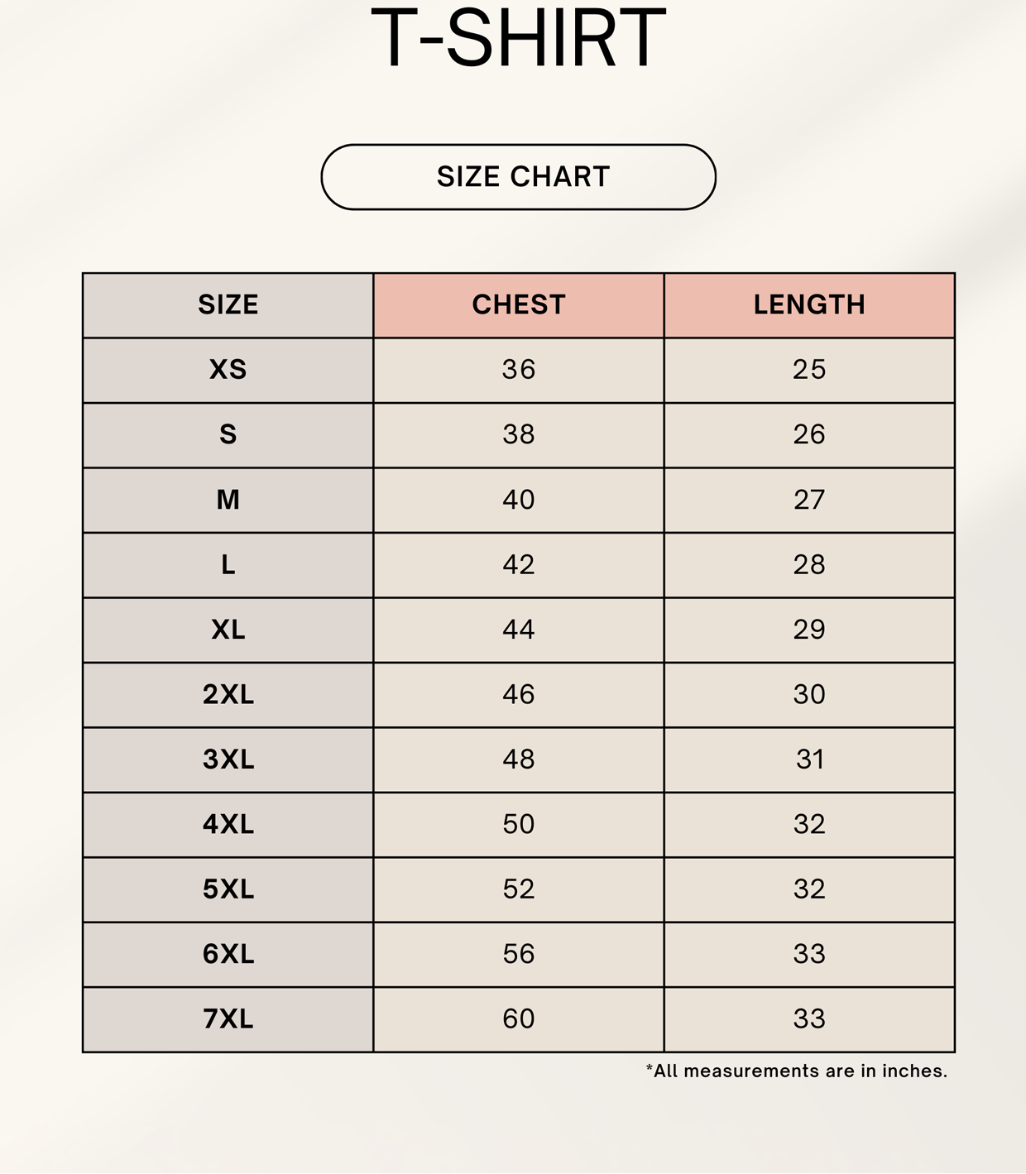The height and width of the screenshot is (1174, 1026).
Task: Select the M size row label
Action: [228, 500]
